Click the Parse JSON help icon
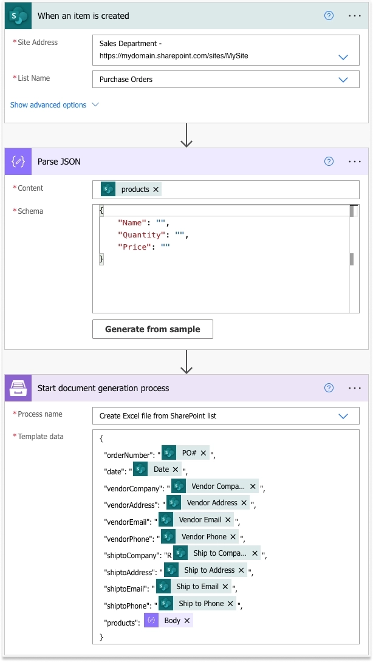The height and width of the screenshot is (662, 373). point(329,162)
